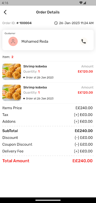
Task: Select the Mohamed Reda customer name
Action: pos(35,41)
